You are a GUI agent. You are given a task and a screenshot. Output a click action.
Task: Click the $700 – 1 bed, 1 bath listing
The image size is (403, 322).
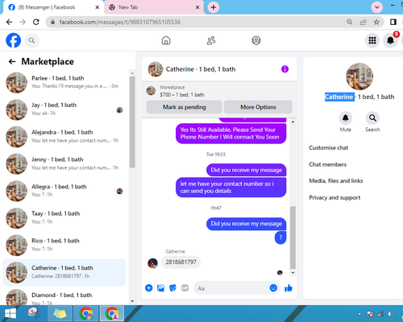coord(182,95)
